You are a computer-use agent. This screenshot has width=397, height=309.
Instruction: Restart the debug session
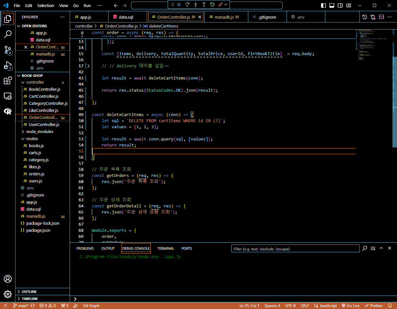(x=212, y=4)
